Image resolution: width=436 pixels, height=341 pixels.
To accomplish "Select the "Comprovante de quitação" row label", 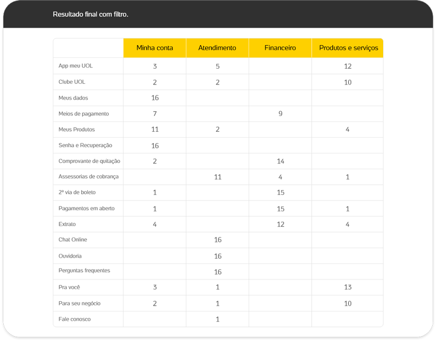I will (x=89, y=161).
